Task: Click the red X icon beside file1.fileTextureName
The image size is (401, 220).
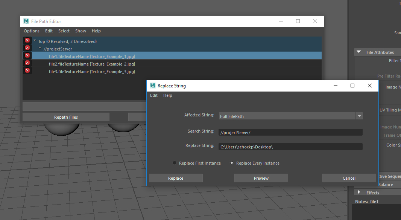Action: 27,55
